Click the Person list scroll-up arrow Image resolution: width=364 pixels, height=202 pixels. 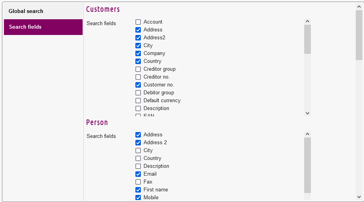click(308, 134)
